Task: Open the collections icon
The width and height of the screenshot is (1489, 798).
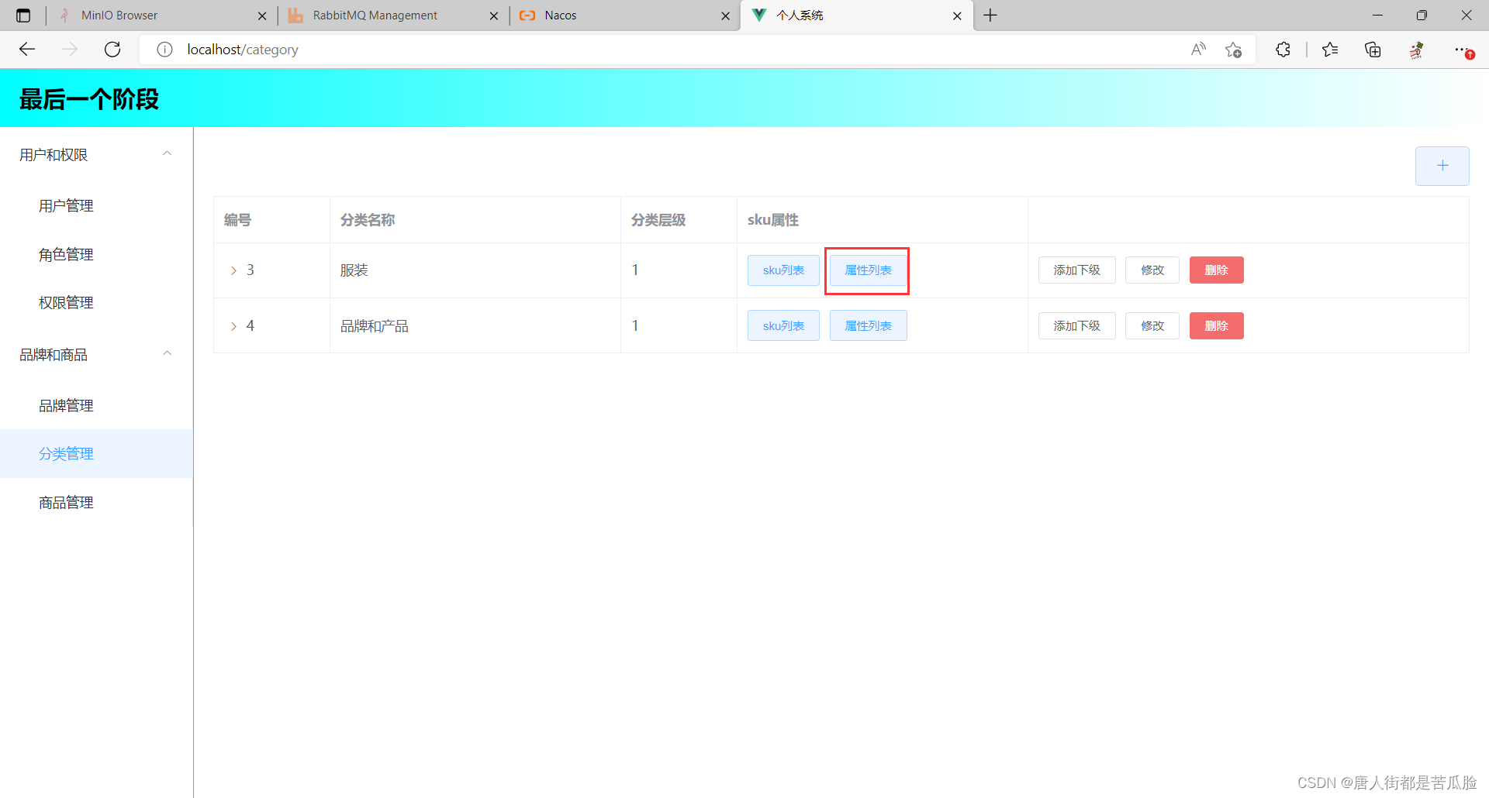Action: point(1373,50)
